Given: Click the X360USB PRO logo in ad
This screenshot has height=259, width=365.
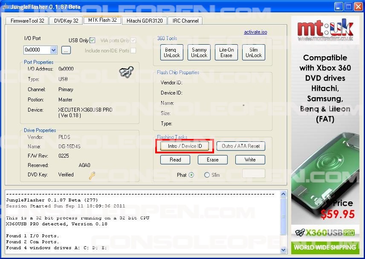Looking at the screenshot, I should [x=325, y=232].
